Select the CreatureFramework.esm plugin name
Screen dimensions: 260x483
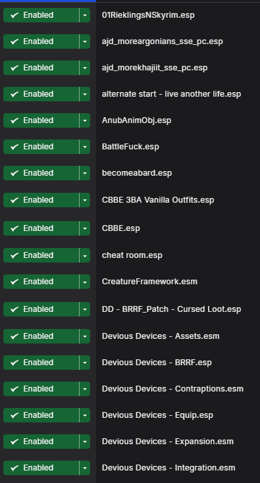(x=149, y=282)
